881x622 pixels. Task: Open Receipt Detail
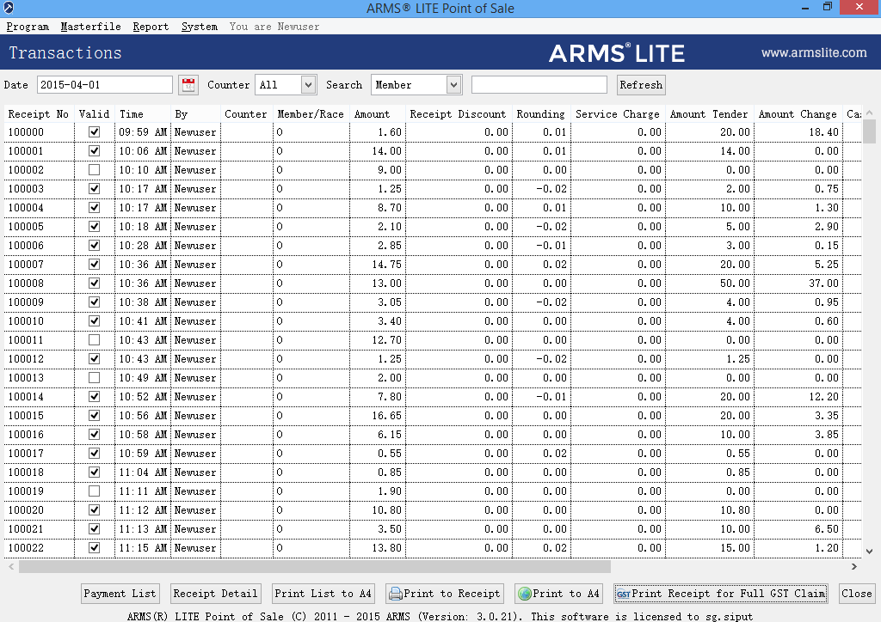(215, 594)
